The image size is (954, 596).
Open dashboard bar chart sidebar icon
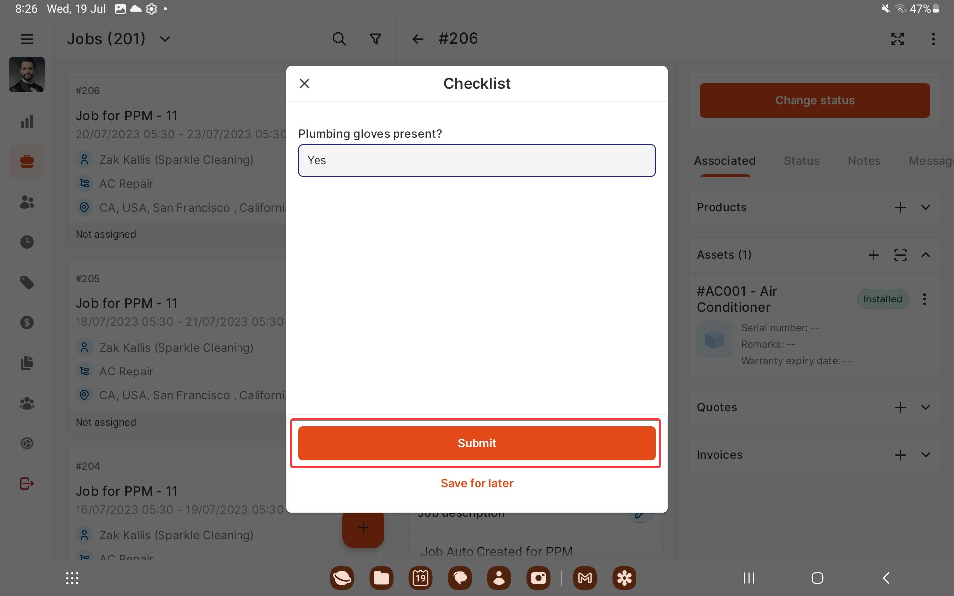pyautogui.click(x=27, y=122)
